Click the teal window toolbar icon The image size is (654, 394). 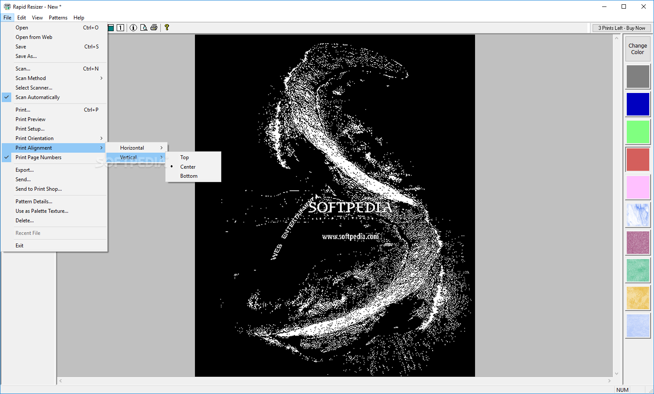(x=111, y=28)
